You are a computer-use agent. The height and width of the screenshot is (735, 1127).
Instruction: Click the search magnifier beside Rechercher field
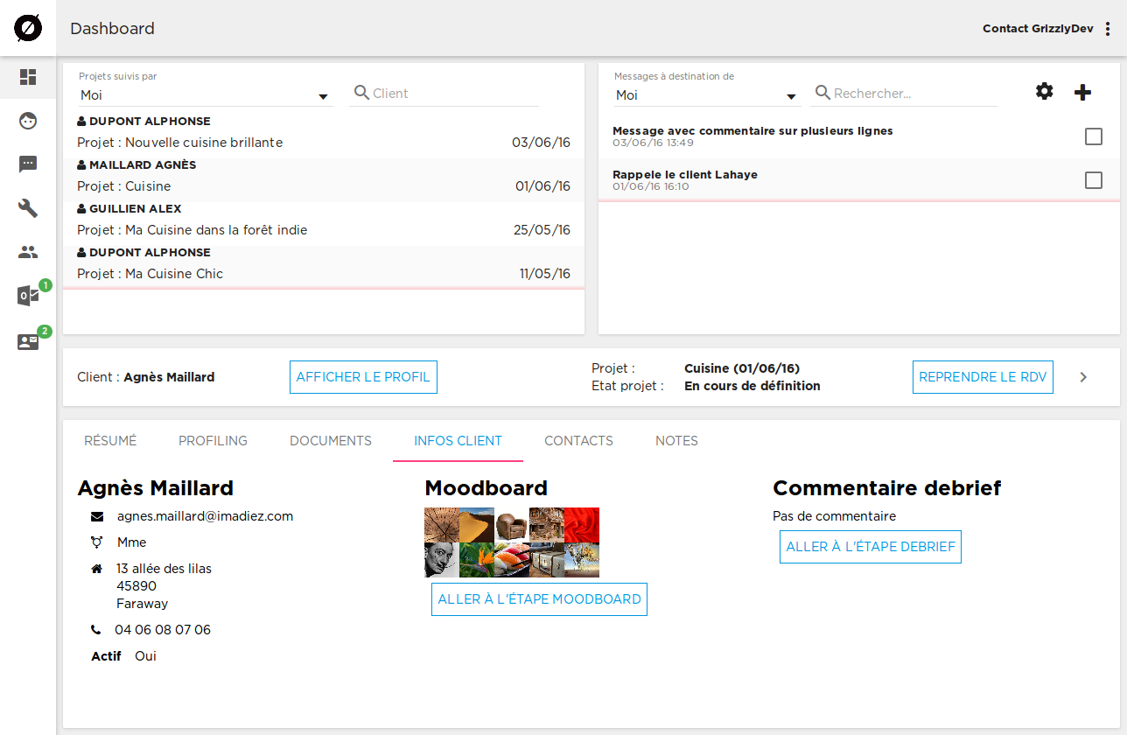[x=822, y=93]
